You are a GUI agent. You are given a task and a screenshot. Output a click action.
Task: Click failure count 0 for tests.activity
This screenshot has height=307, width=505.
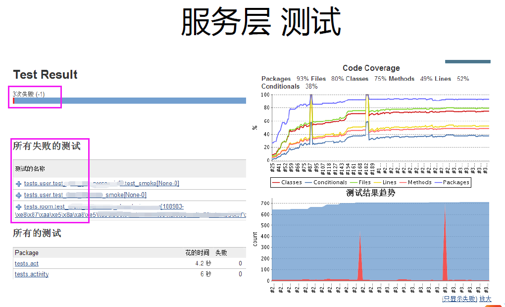240,274
